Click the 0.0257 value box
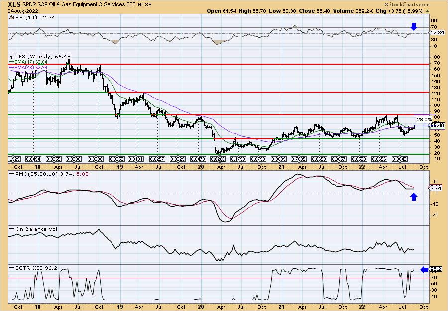The width and height of the screenshot is (448, 311). [x=157, y=159]
